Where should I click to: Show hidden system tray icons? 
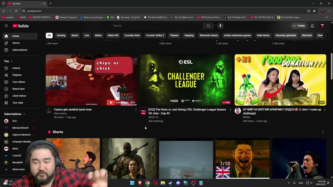(x=289, y=183)
